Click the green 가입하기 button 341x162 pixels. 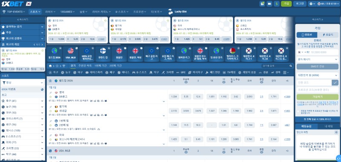point(317,97)
